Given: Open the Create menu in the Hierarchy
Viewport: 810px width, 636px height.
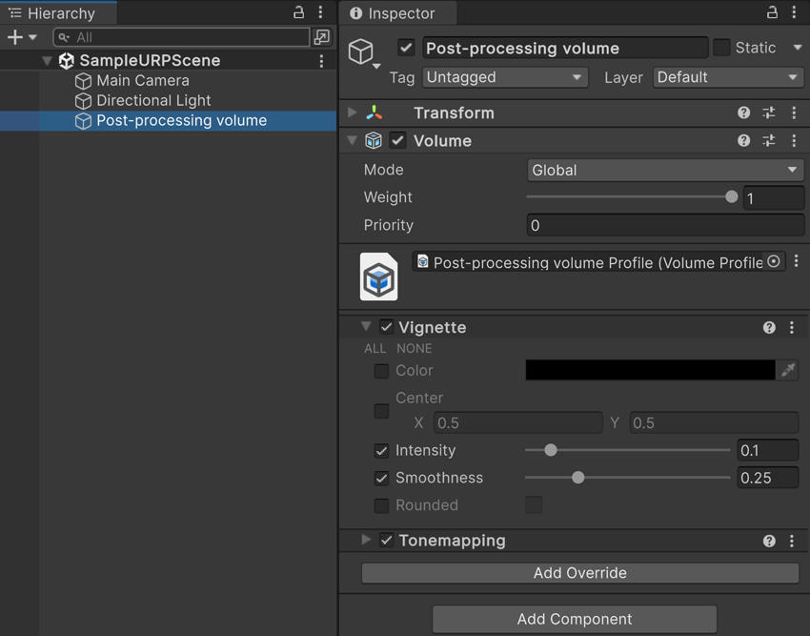Looking at the screenshot, I should [13, 36].
